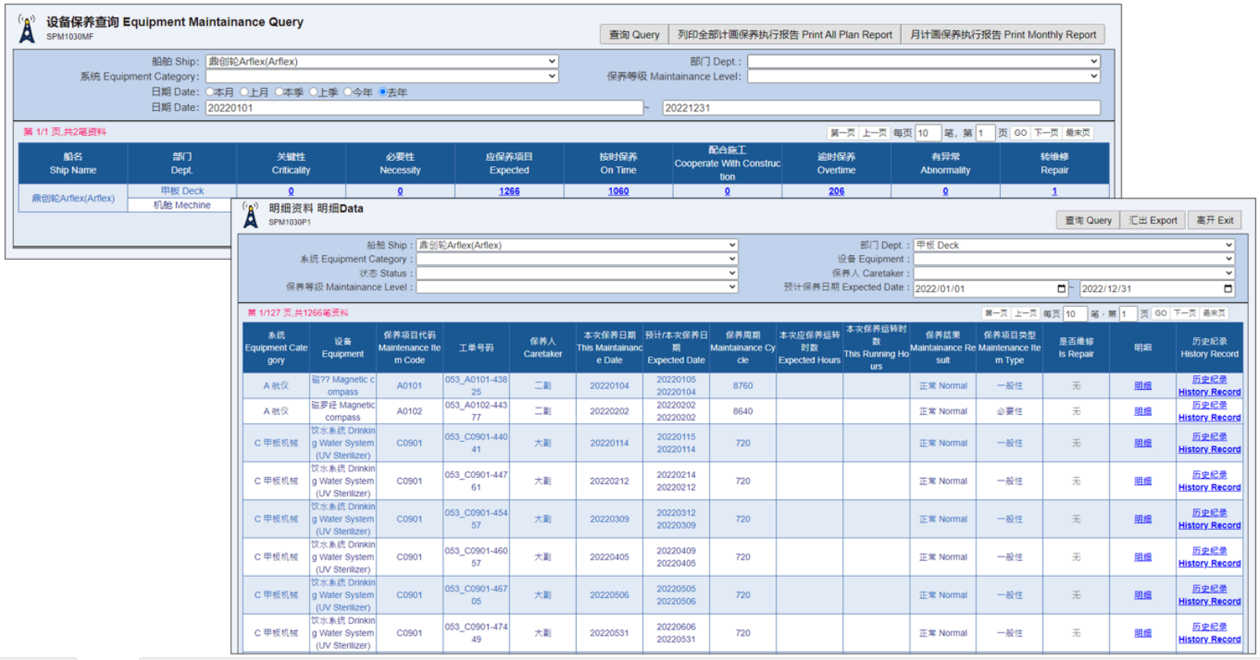Select the 本月 date radio button
This screenshot has height=660, width=1260.
[211, 92]
